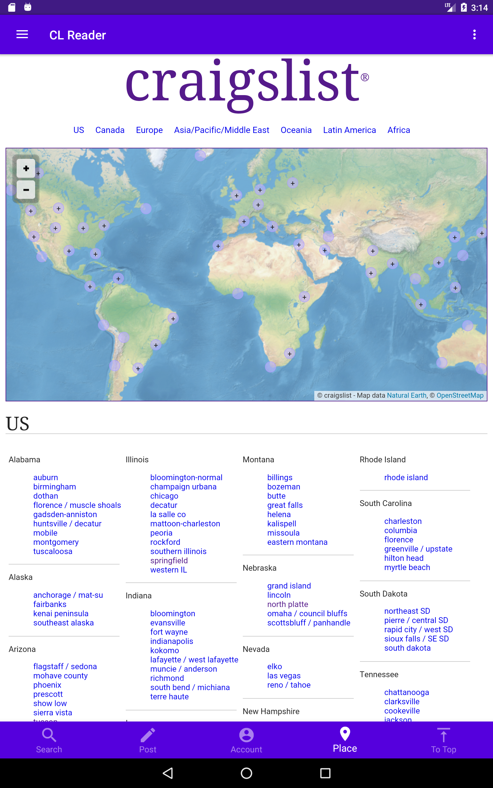Open omaha / council bluffs
This screenshot has height=788, width=493.
(x=307, y=613)
